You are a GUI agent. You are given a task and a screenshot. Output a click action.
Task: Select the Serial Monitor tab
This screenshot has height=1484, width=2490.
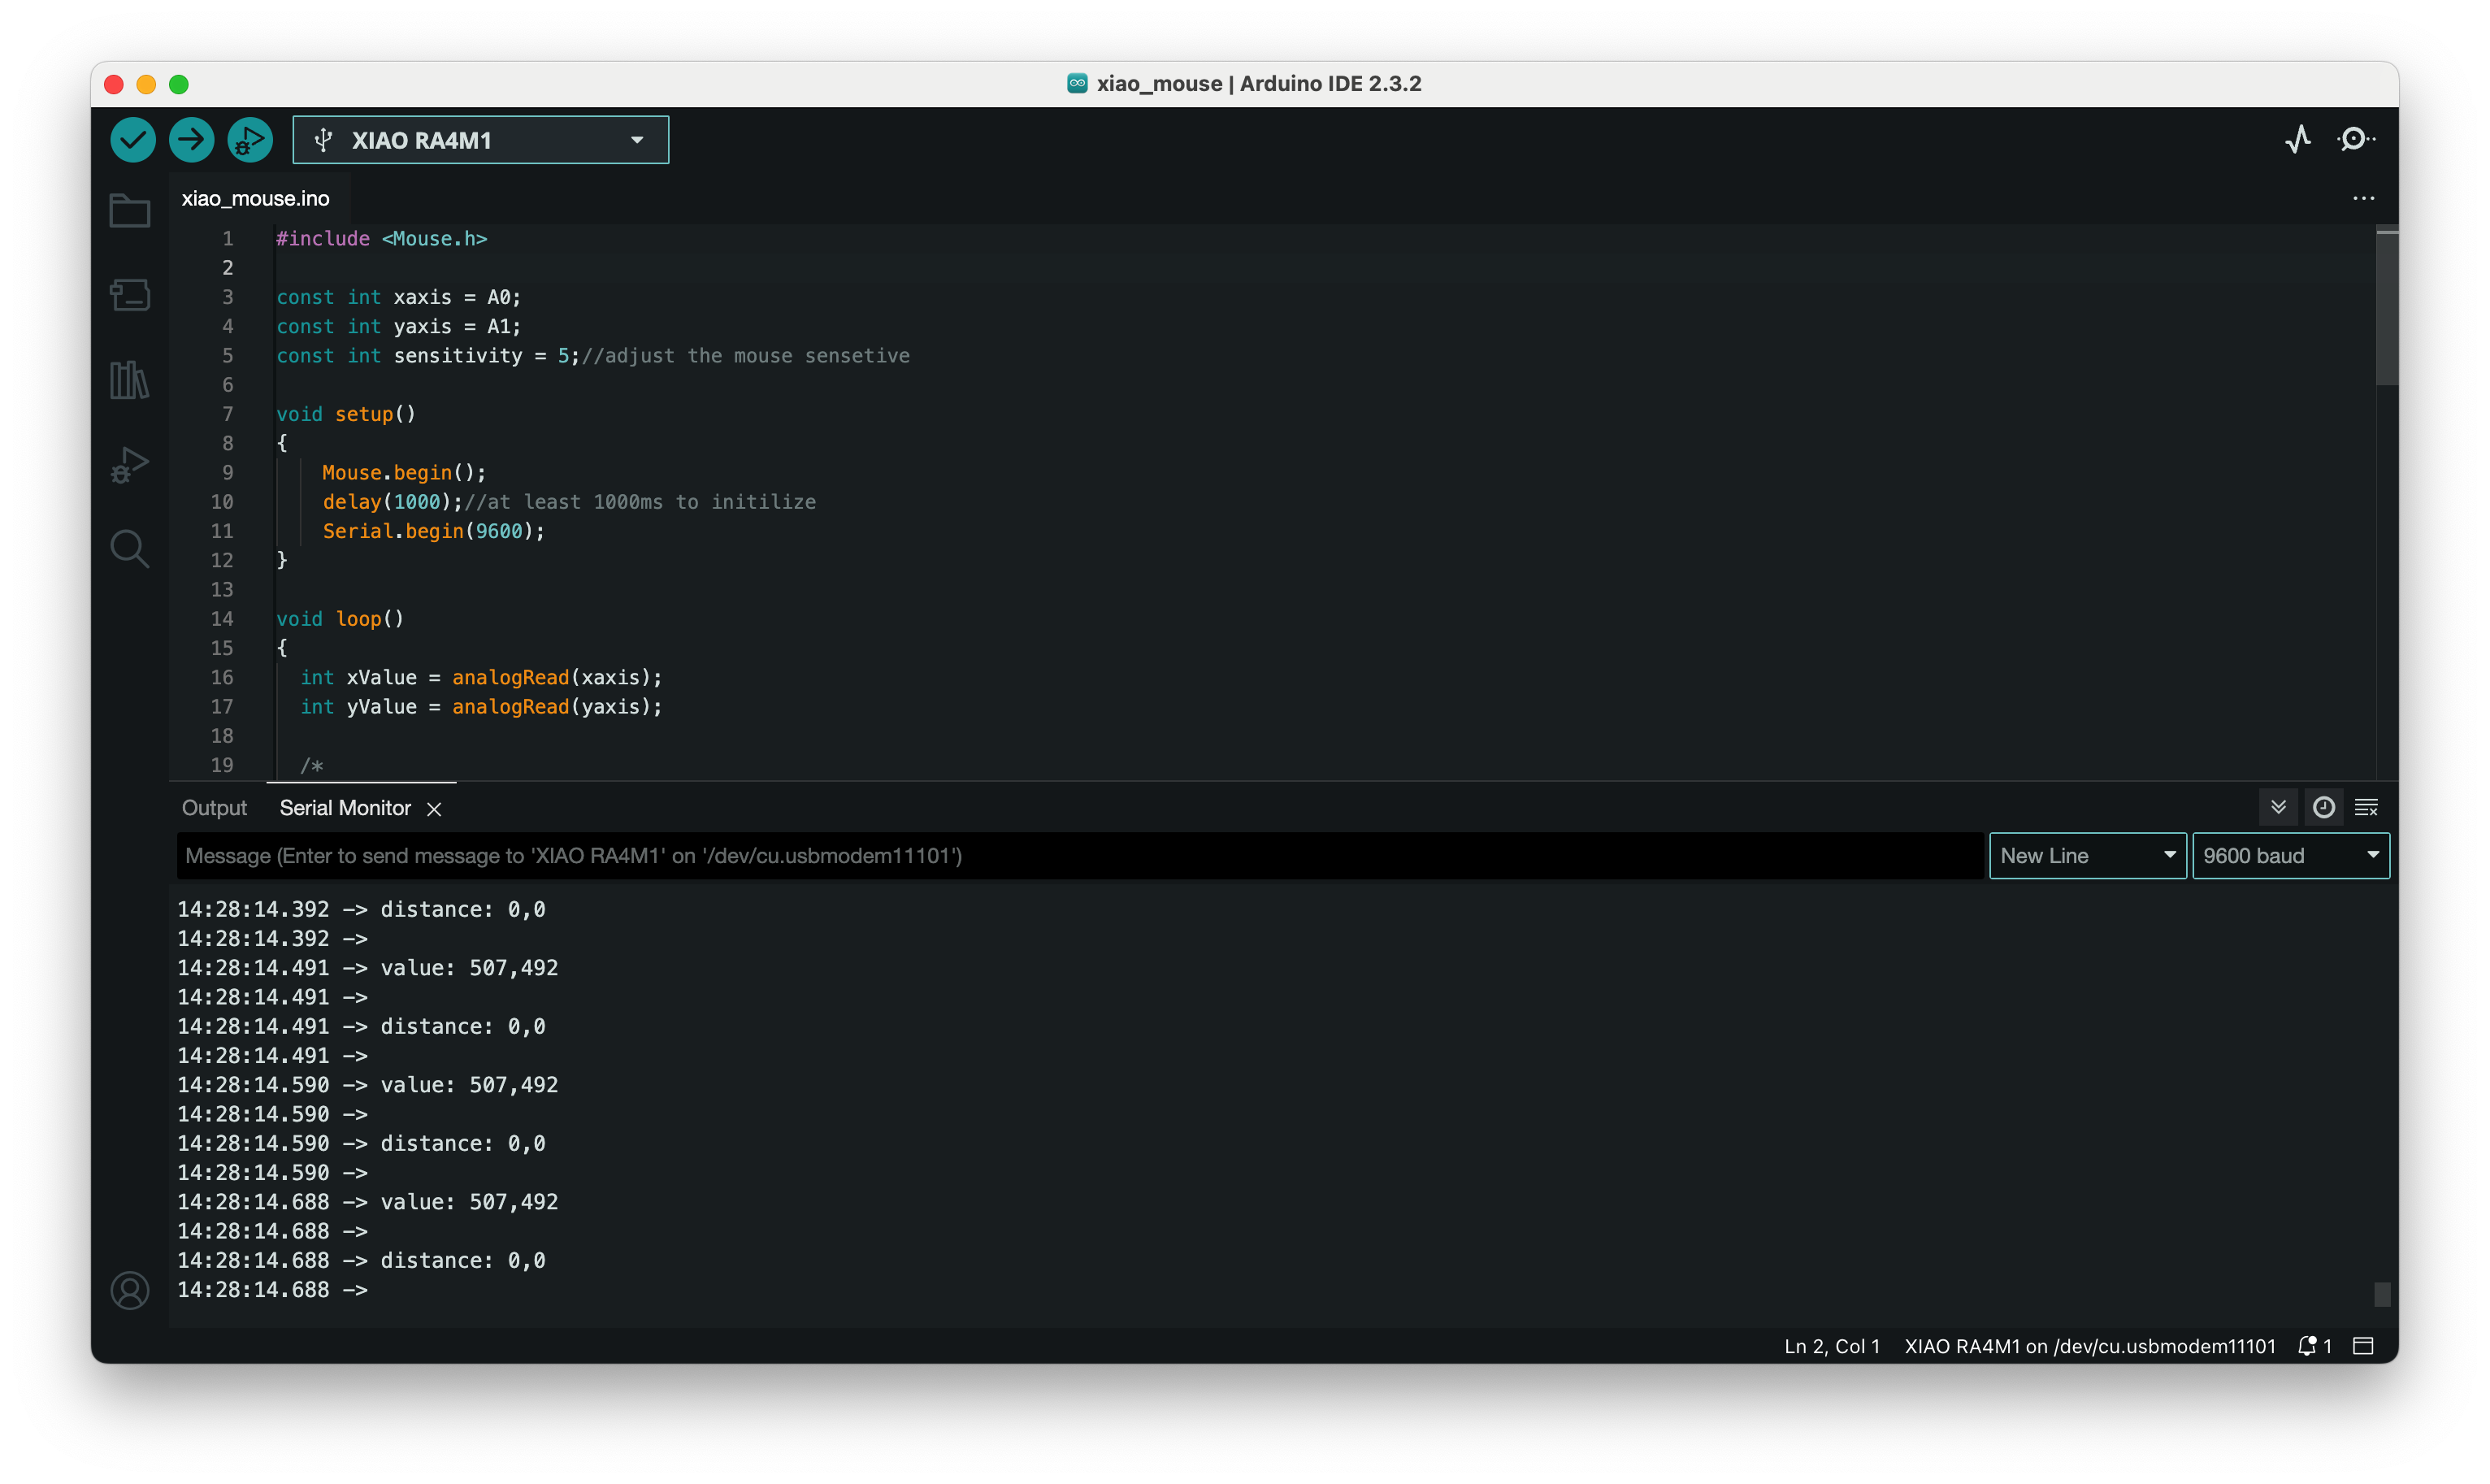(x=345, y=808)
